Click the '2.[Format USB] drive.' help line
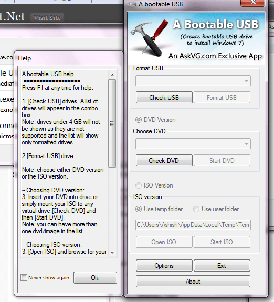Image resolution: width=274 pixels, height=302 pixels. (x=48, y=156)
